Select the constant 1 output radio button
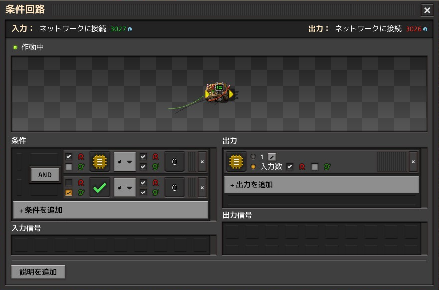Image resolution: width=439 pixels, height=290 pixels. (x=253, y=157)
